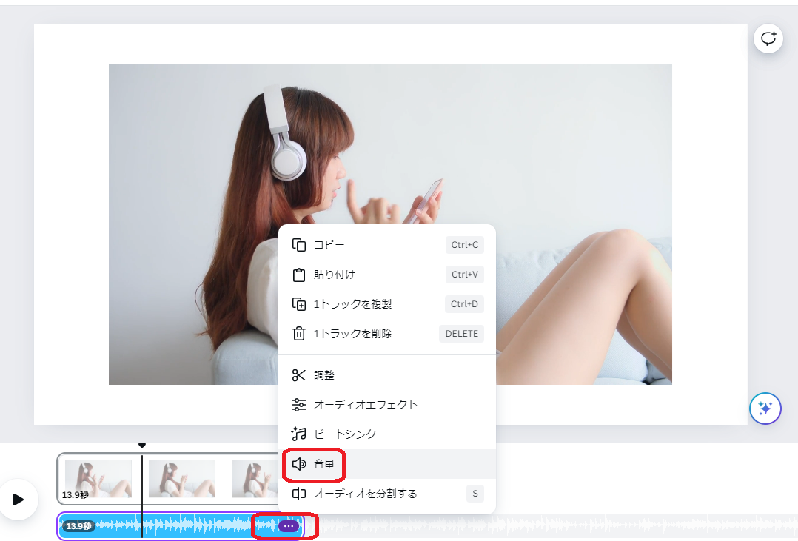Click the 13.9秒 label on video clip
The width and height of the screenshot is (798, 541).
click(x=76, y=494)
